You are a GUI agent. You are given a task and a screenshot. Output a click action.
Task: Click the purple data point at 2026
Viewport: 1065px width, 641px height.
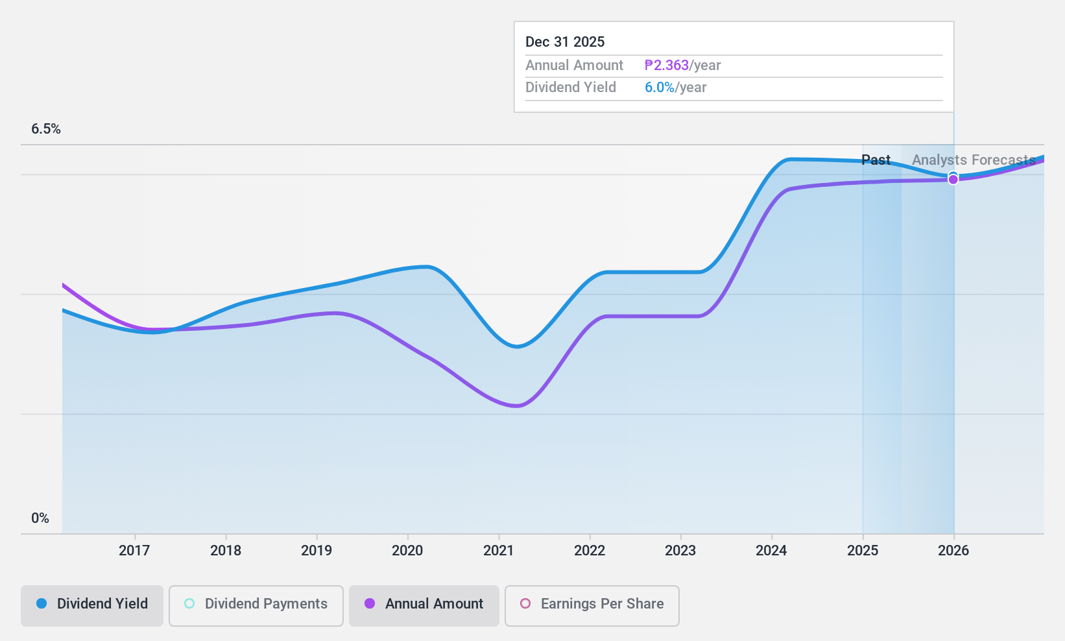pos(953,180)
